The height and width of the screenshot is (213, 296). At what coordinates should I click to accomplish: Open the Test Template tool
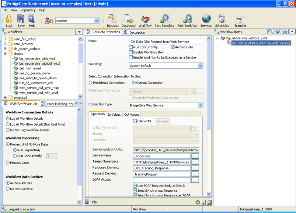pos(165,19)
